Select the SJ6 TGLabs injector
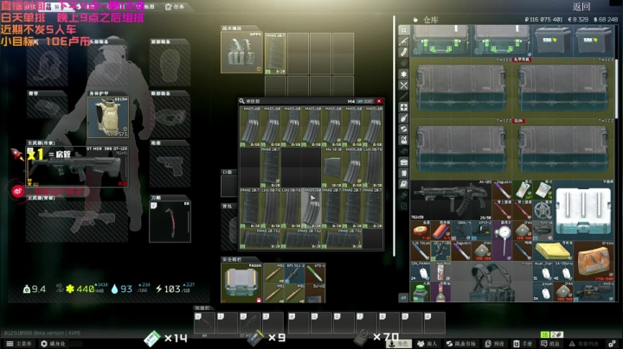Viewport: 623px width, 349px height. [x=421, y=251]
